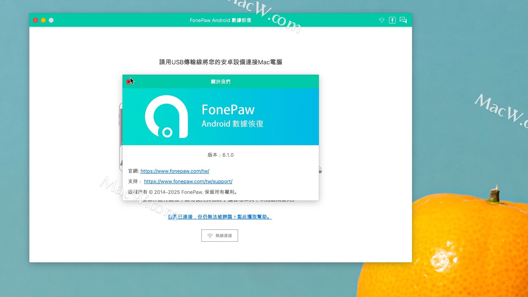This screenshot has width=528, height=297.
Task: Open the official site link fonepaw.com/tw/
Action: [175, 171]
